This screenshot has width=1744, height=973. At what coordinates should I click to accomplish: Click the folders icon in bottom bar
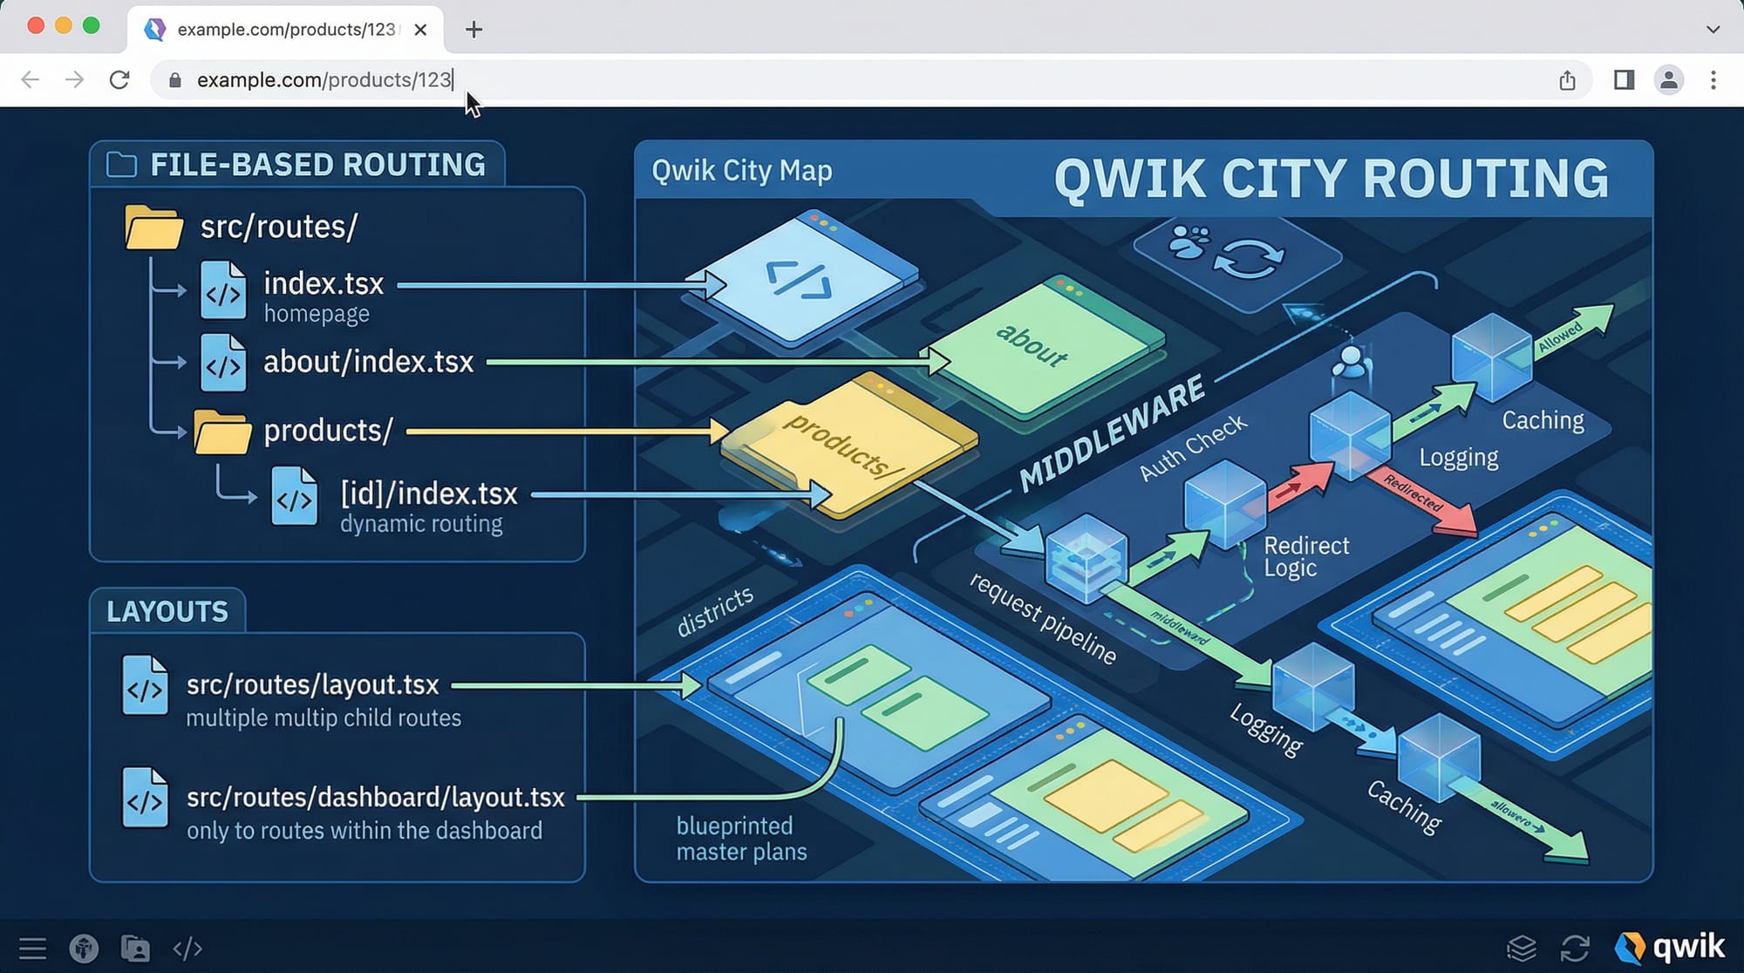(x=135, y=948)
